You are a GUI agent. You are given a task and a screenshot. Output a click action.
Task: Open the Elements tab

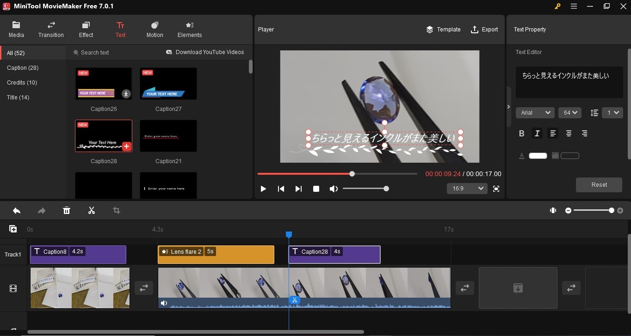(x=190, y=30)
